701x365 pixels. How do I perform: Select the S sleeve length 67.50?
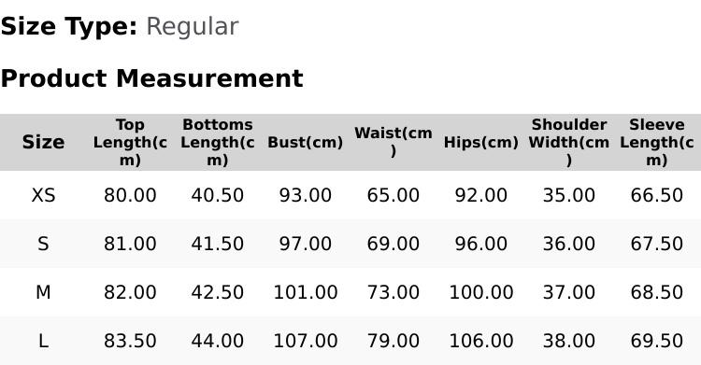(656, 244)
